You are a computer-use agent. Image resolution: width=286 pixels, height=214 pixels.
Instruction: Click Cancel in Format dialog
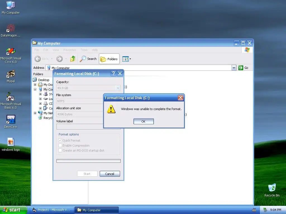[x=110, y=174]
